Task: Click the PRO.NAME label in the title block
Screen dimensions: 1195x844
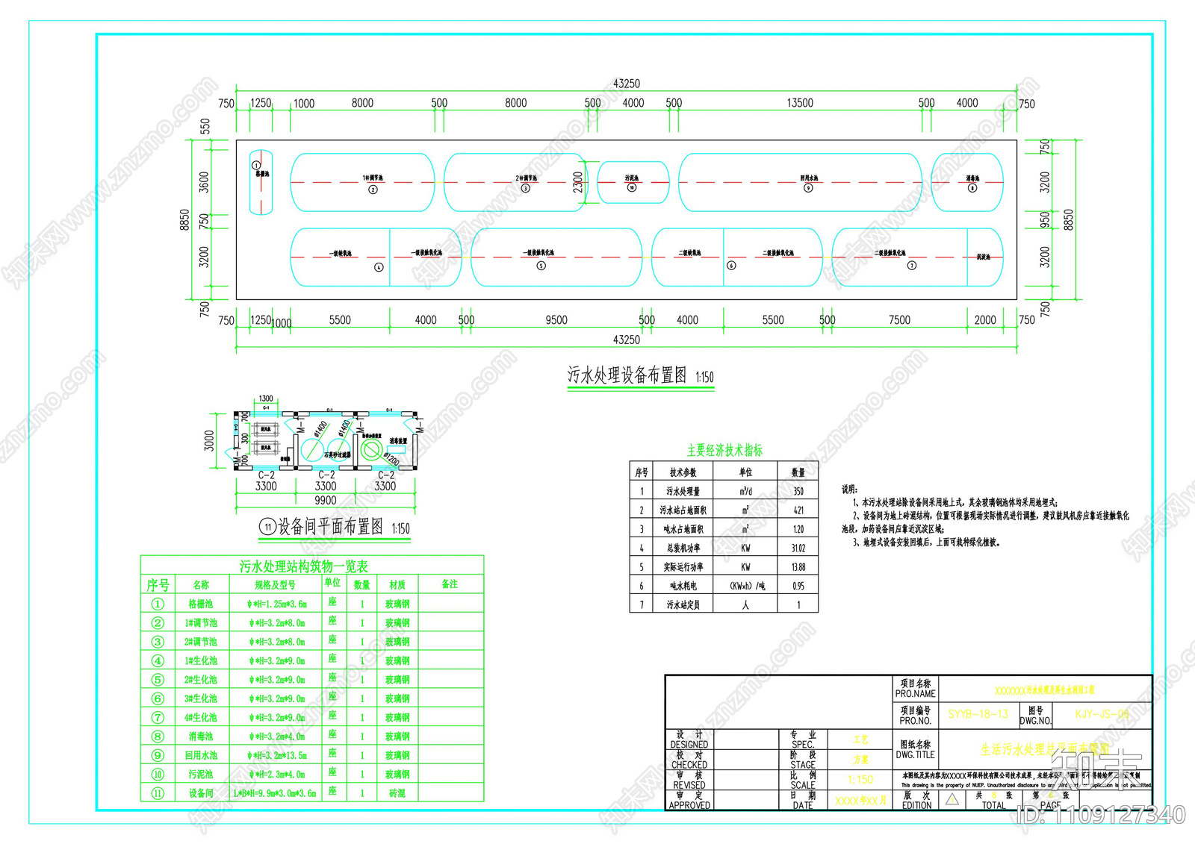Action: click(x=916, y=694)
